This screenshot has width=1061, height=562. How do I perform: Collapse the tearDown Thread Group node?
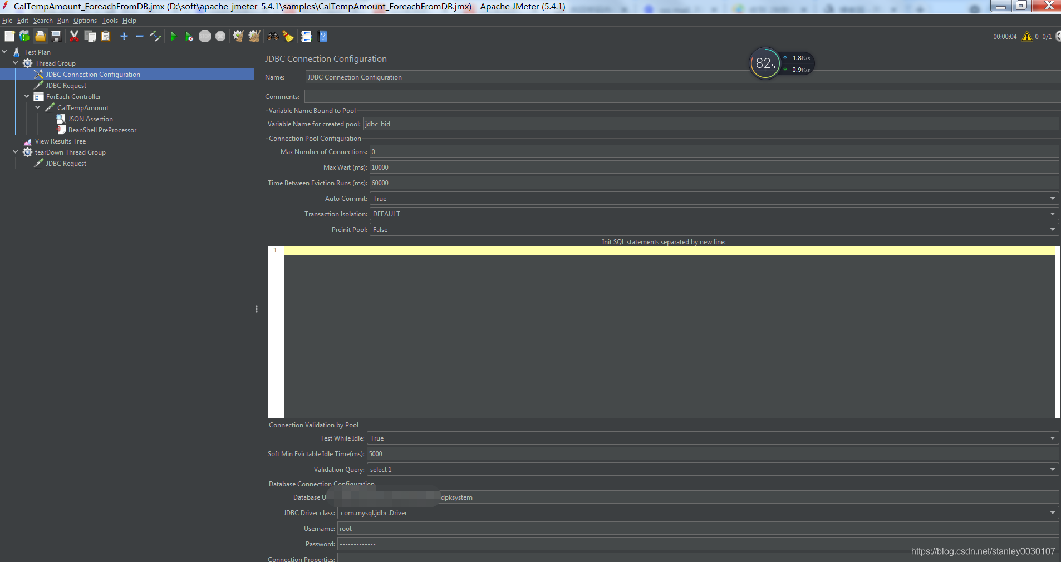[x=15, y=152]
